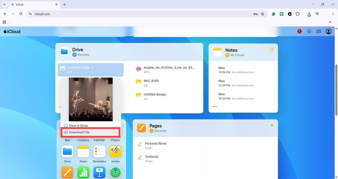This screenshot has height=179, width=338.
Task: Bookmark this page with star icon
Action: (x=262, y=14)
